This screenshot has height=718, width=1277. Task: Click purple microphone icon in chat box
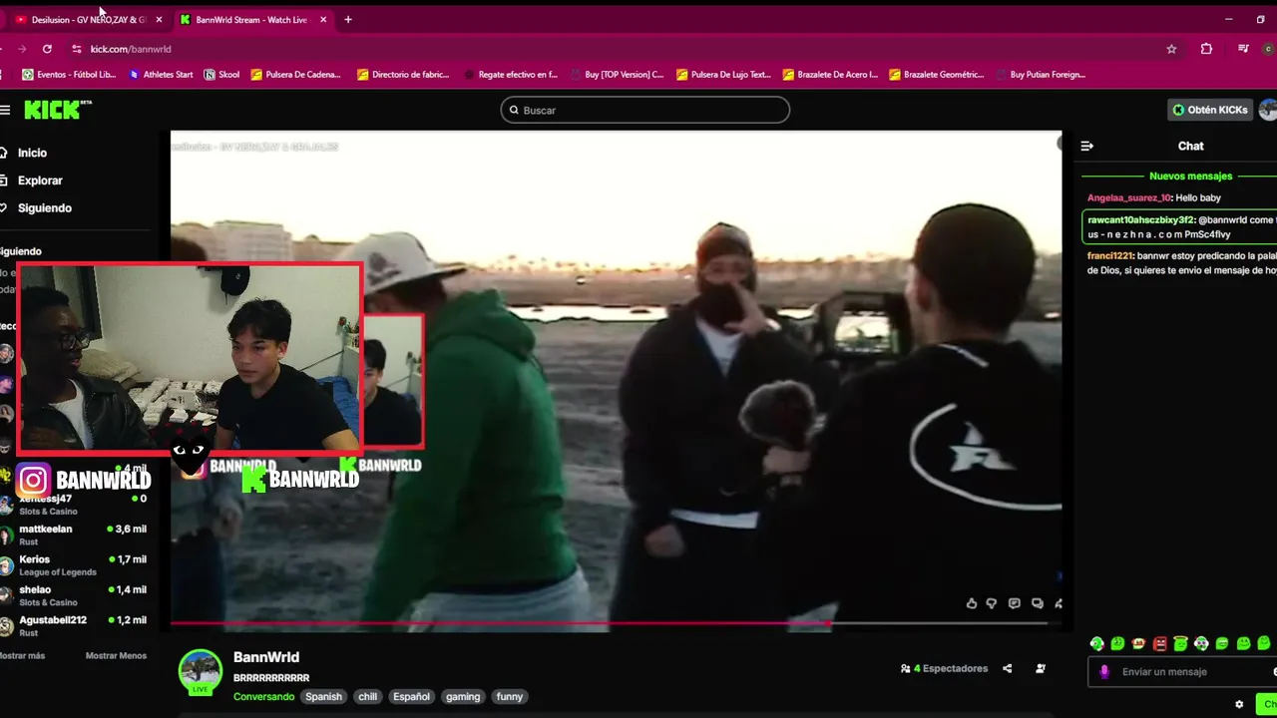[1104, 672]
